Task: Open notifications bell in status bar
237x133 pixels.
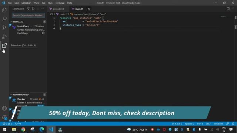Action: coord(233,124)
